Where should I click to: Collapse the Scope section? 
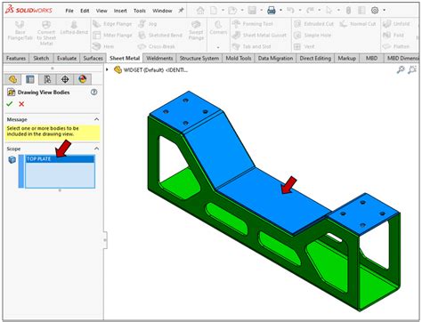97,149
